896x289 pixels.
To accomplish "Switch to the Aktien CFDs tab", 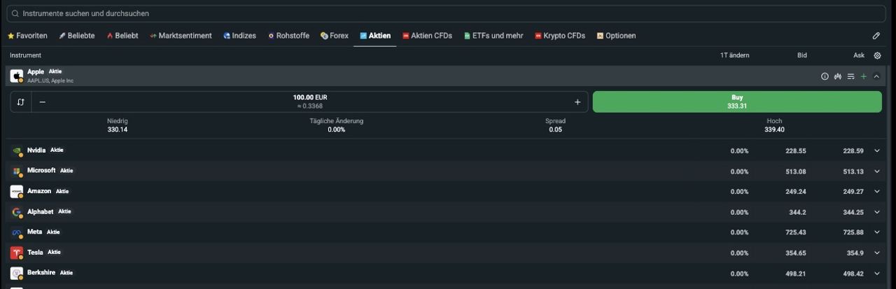I will click(427, 36).
